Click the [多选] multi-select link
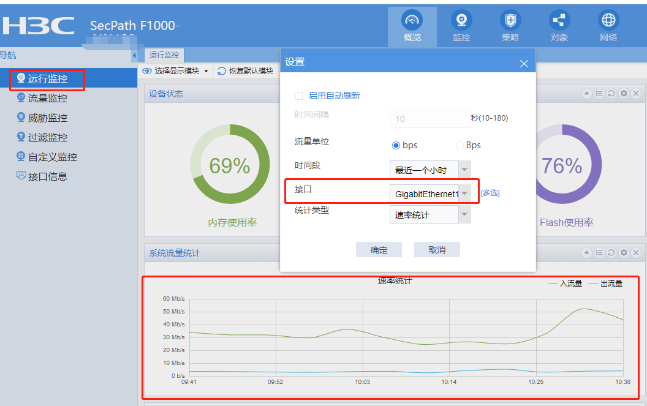 click(x=490, y=193)
